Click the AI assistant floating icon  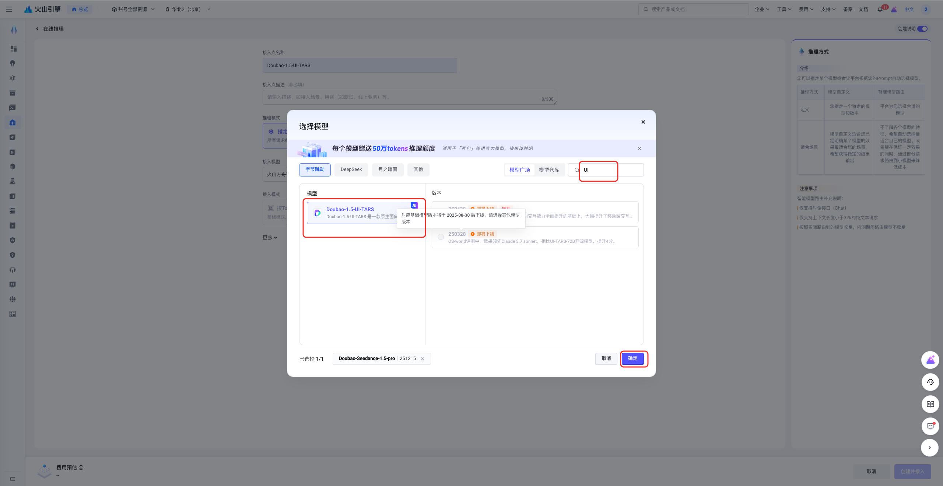pyautogui.click(x=930, y=360)
